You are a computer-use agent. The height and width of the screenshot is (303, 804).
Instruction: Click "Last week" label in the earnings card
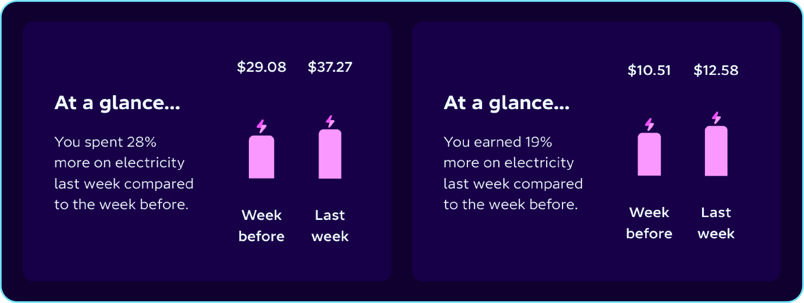pos(716,223)
